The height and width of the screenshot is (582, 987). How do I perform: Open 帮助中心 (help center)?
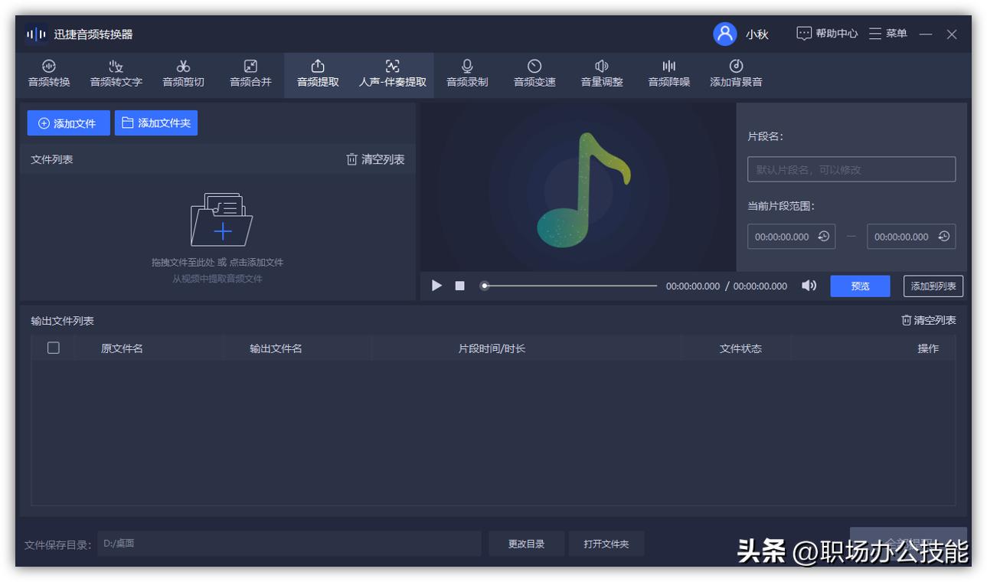pos(827,34)
